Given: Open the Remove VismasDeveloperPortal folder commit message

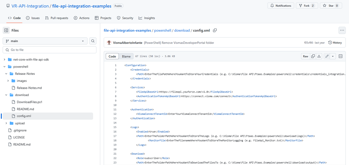Looking at the screenshot, I should 179,42.
